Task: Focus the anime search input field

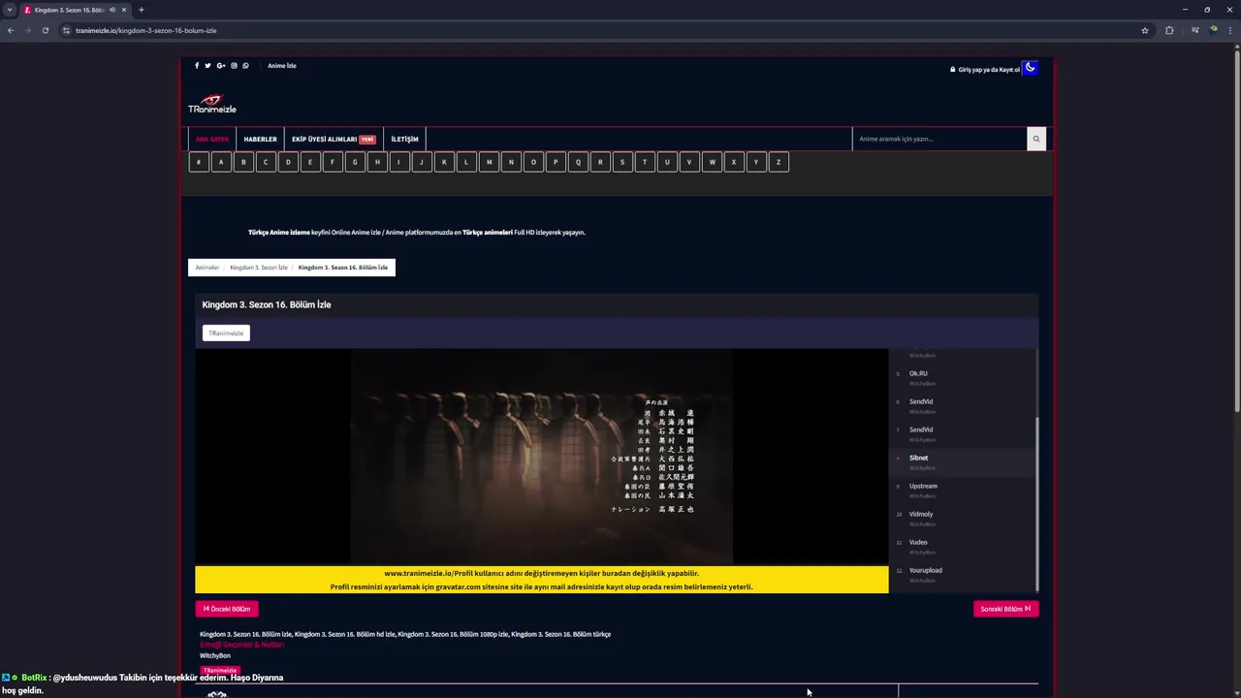Action: 939,139
